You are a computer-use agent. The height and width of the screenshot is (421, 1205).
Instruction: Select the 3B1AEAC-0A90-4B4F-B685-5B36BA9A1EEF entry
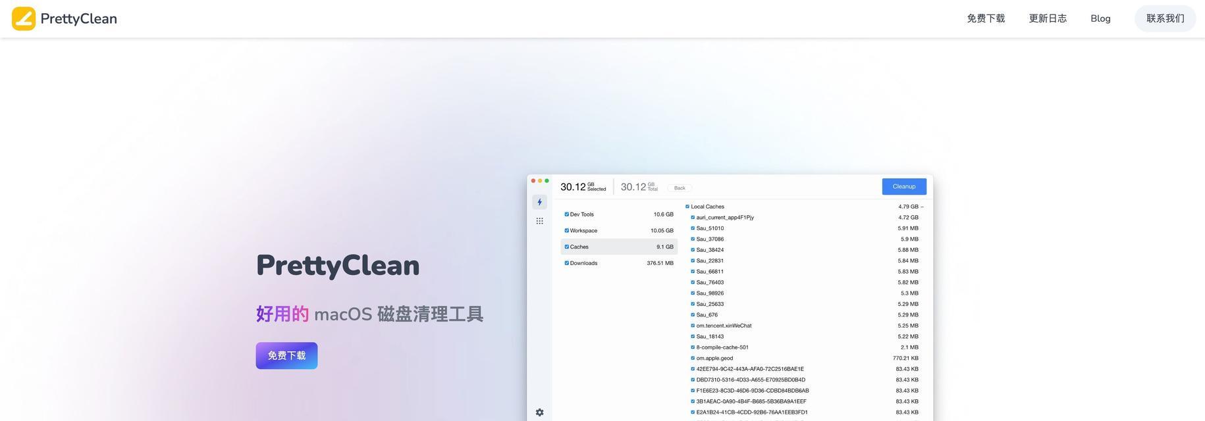[751, 402]
